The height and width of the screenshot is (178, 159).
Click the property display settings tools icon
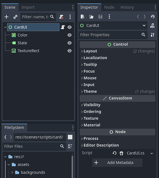(153, 35)
